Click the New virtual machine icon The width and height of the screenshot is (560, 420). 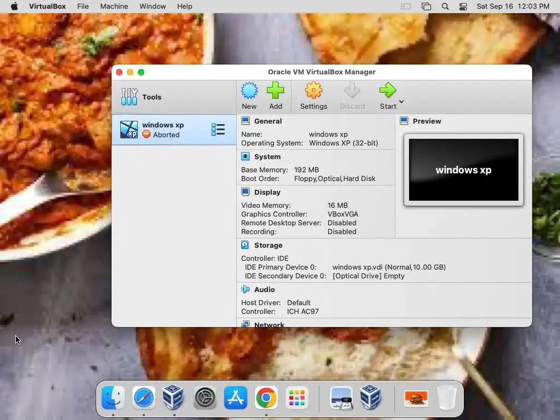(x=249, y=90)
